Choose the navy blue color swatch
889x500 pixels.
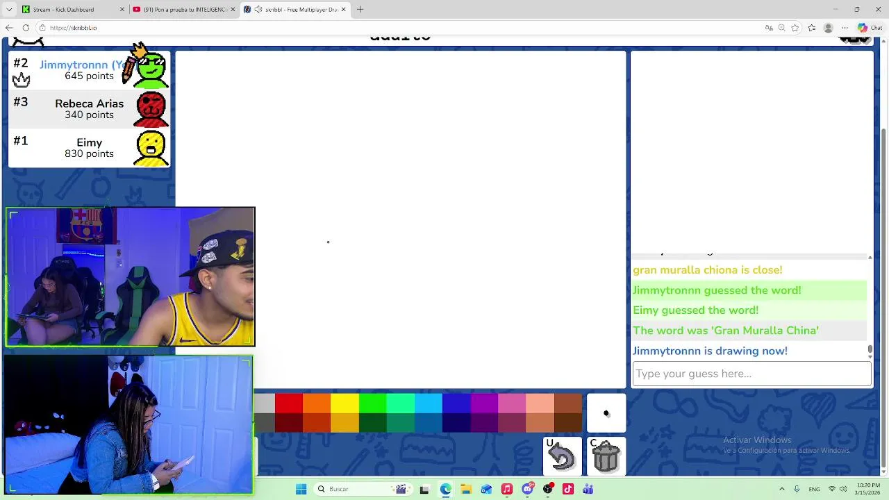click(456, 423)
